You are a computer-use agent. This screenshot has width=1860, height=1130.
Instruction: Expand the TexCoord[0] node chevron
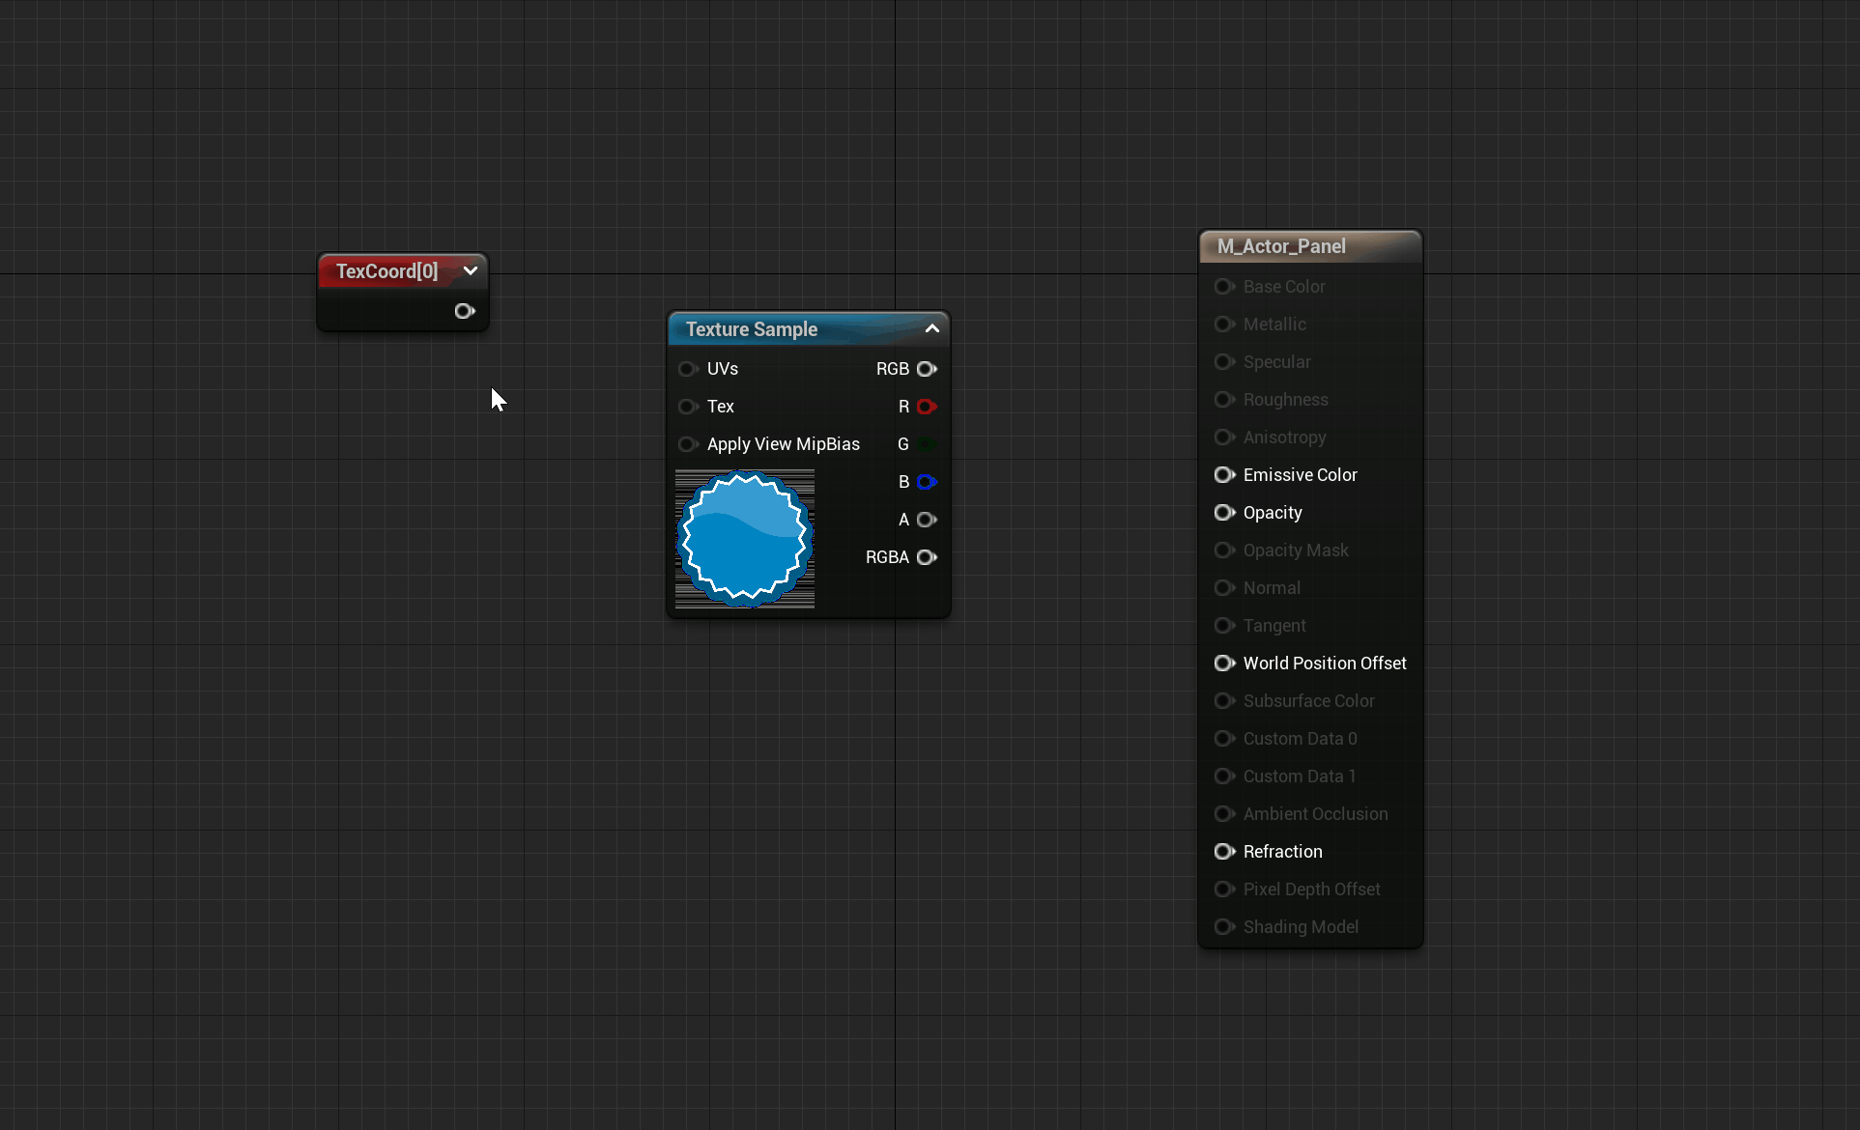pos(471,270)
